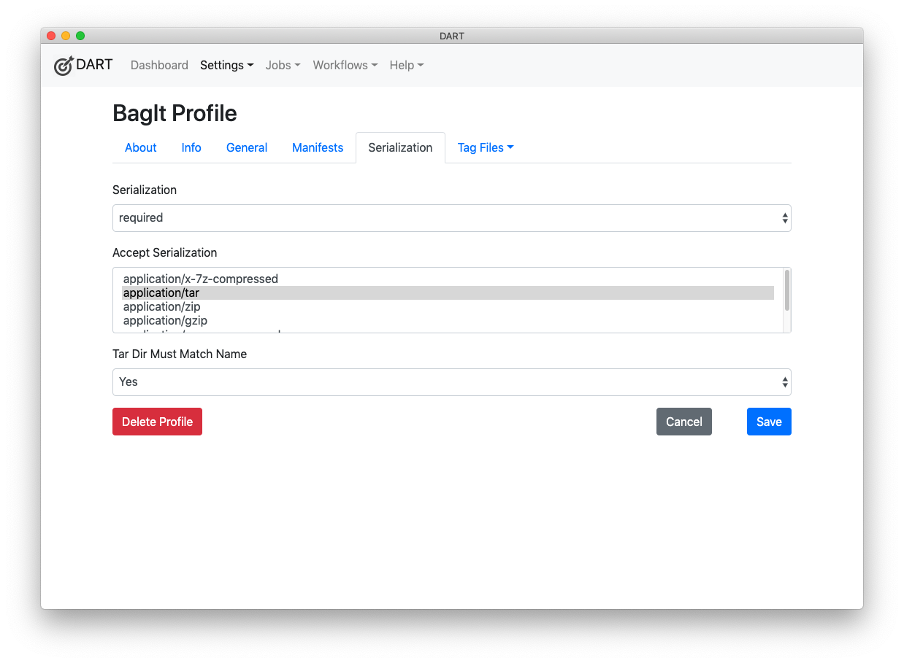Click the Save button
Image resolution: width=904 pixels, height=663 pixels.
pyautogui.click(x=768, y=421)
